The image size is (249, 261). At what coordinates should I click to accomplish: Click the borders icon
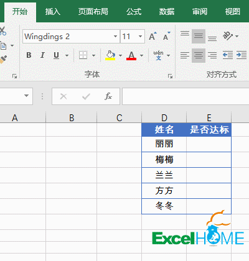pyautogui.click(x=83, y=55)
